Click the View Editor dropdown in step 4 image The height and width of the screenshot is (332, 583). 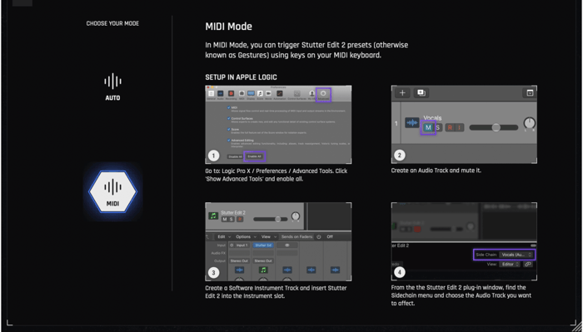click(x=510, y=265)
